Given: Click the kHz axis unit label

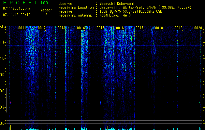Looking at the screenshot, I should 3,26.
